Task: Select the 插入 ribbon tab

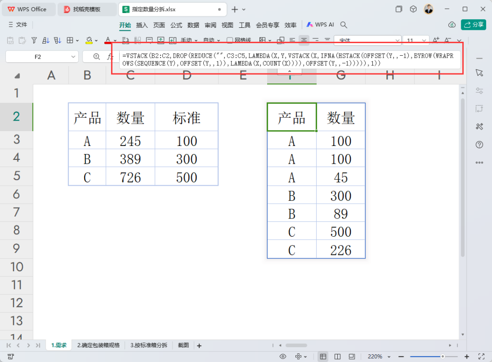Action: coord(142,25)
